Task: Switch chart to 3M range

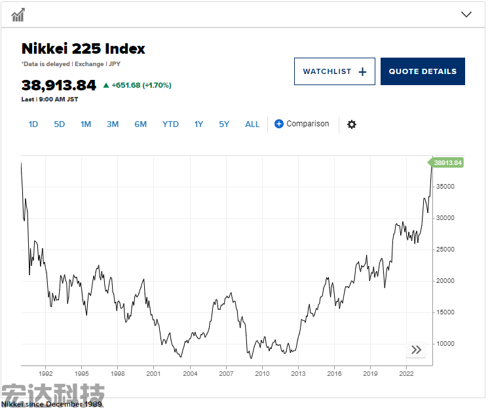Action: tap(113, 124)
